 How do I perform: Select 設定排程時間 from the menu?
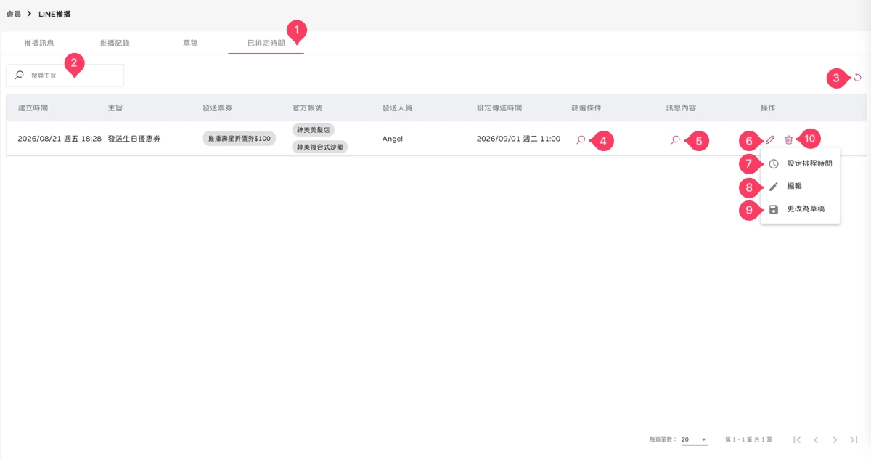coord(800,163)
